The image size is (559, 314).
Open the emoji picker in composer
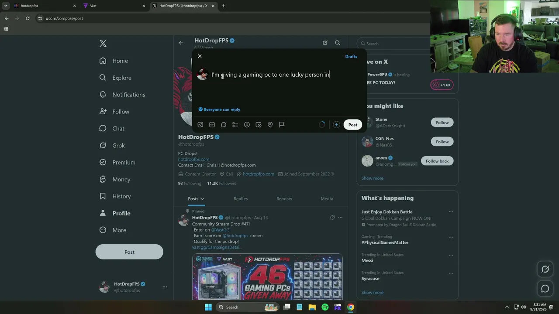pyautogui.click(x=247, y=125)
